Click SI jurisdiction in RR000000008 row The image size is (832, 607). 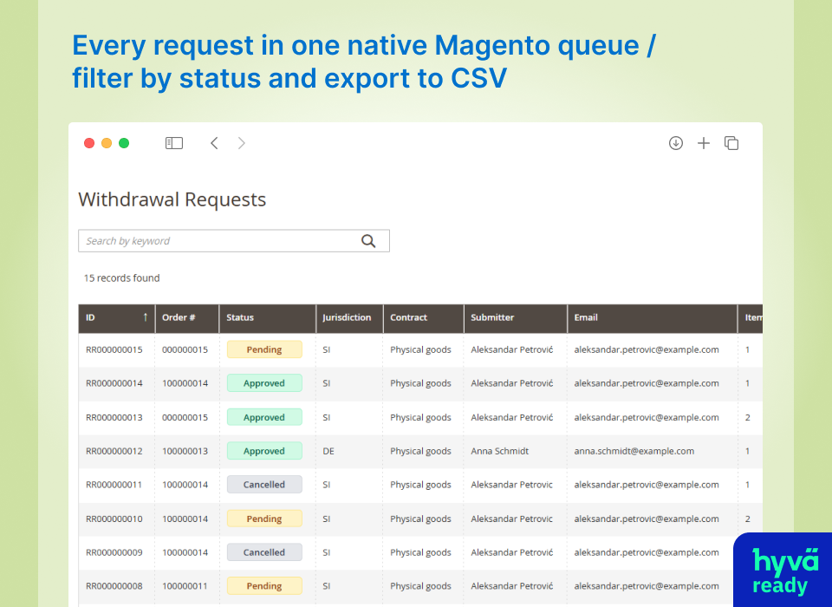(327, 586)
